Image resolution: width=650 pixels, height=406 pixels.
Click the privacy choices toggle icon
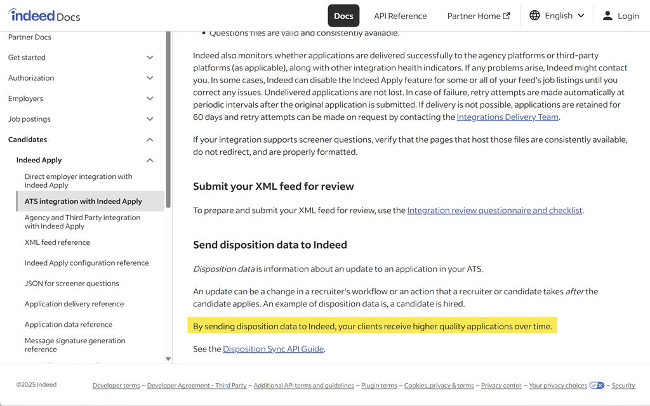coord(596,385)
